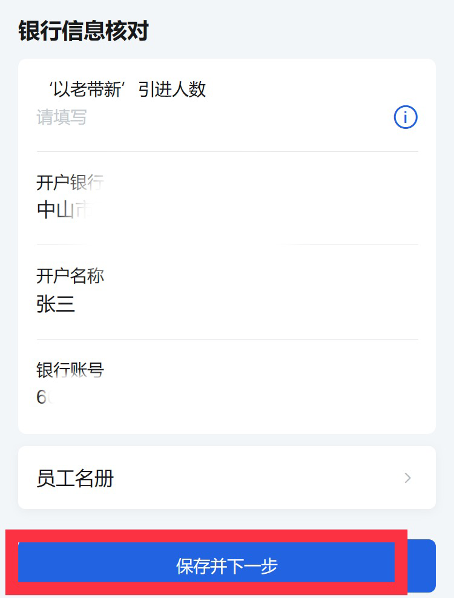Select the 银行账号 field label
454x598 pixels.
pyautogui.click(x=70, y=370)
